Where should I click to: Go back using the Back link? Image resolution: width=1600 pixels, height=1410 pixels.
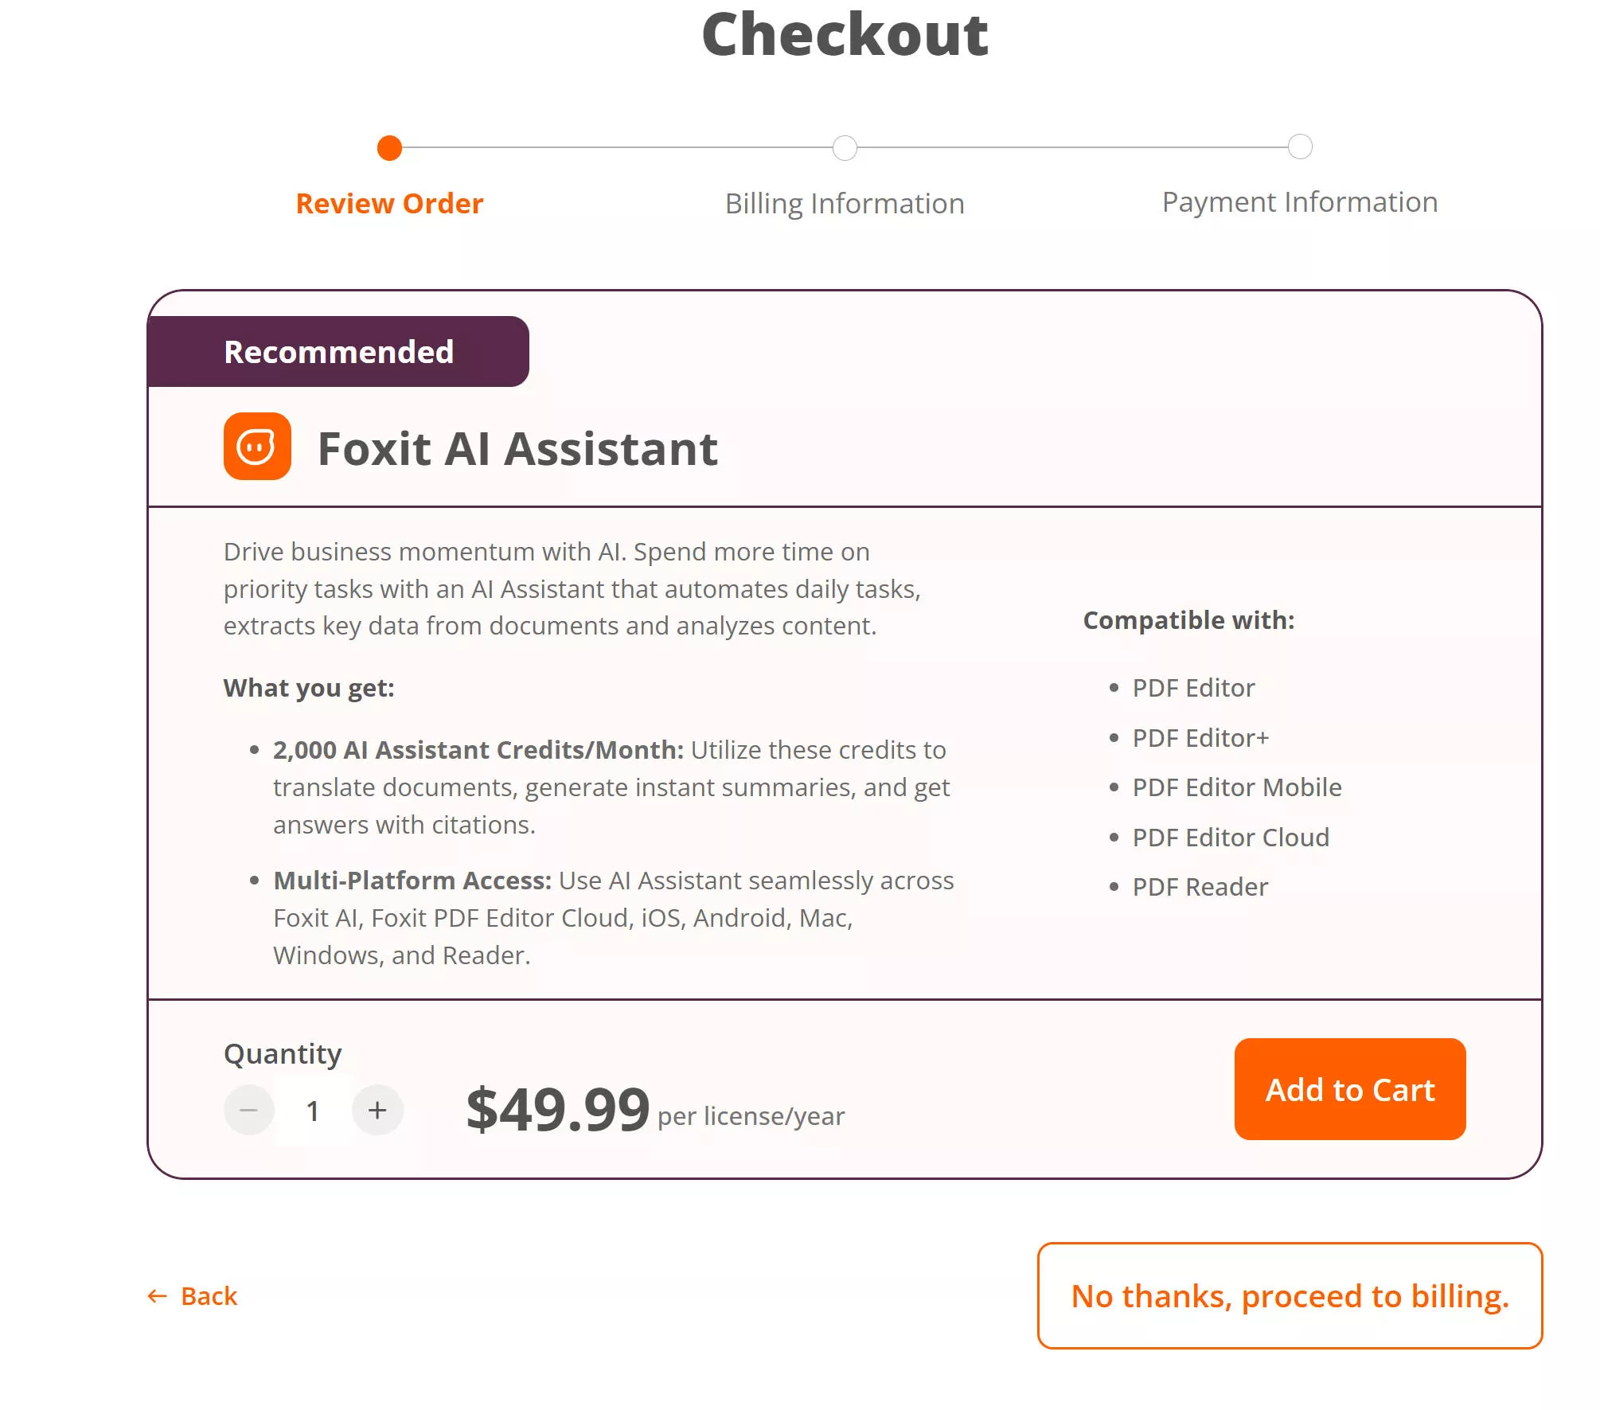tap(193, 1296)
